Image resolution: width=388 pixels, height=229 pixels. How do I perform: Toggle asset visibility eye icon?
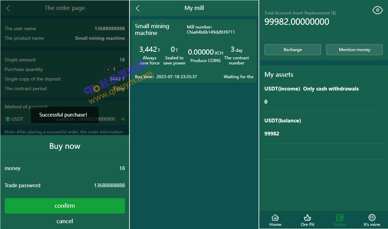(x=377, y=10)
